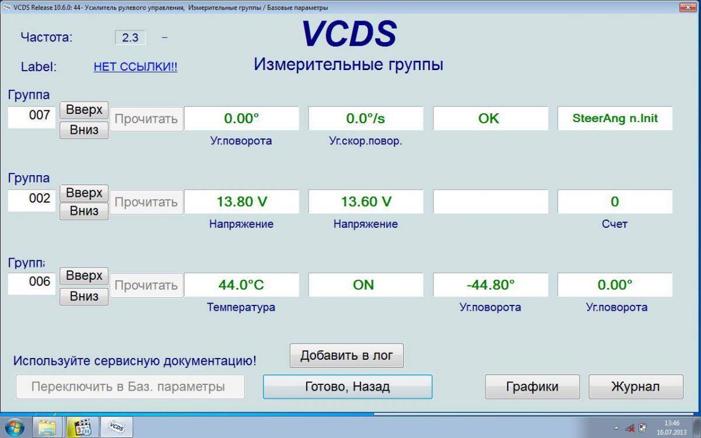Click VCDS title bar app icon
The image size is (701, 438).
click(6, 8)
